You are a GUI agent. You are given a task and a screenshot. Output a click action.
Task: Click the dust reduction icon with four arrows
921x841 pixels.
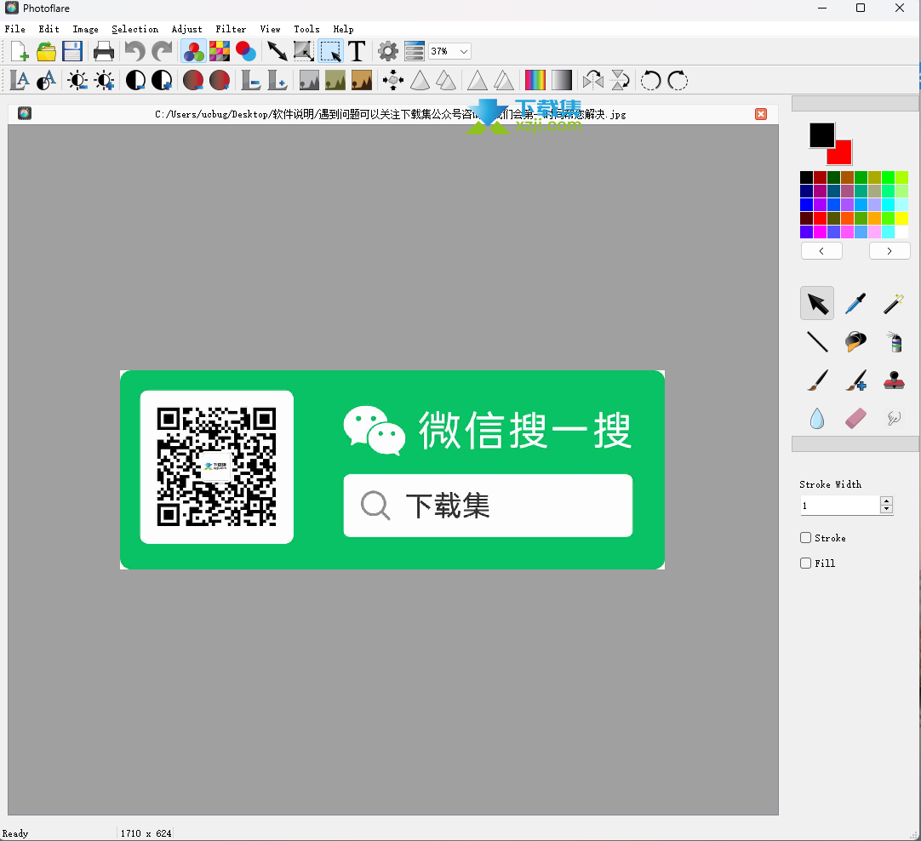click(393, 81)
